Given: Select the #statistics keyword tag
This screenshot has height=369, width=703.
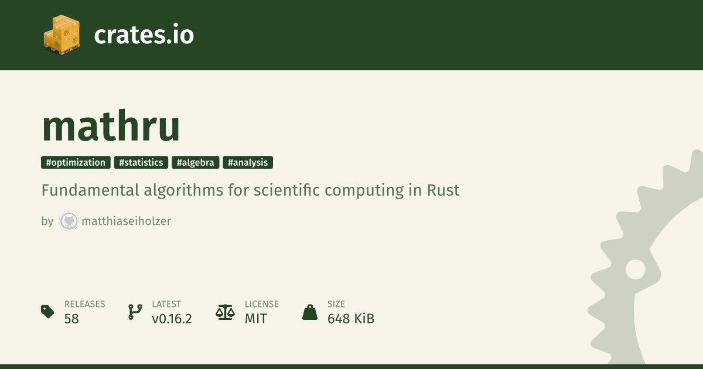Looking at the screenshot, I should pyautogui.click(x=141, y=163).
